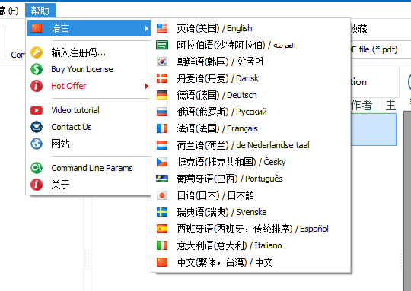411x291 pixels.
Task: Click the Russian flag icon
Action: pyautogui.click(x=162, y=112)
